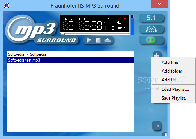Viewport: 196px width, 139px height.
Task: Click the Eject triangle button
Action: pos(108,40)
